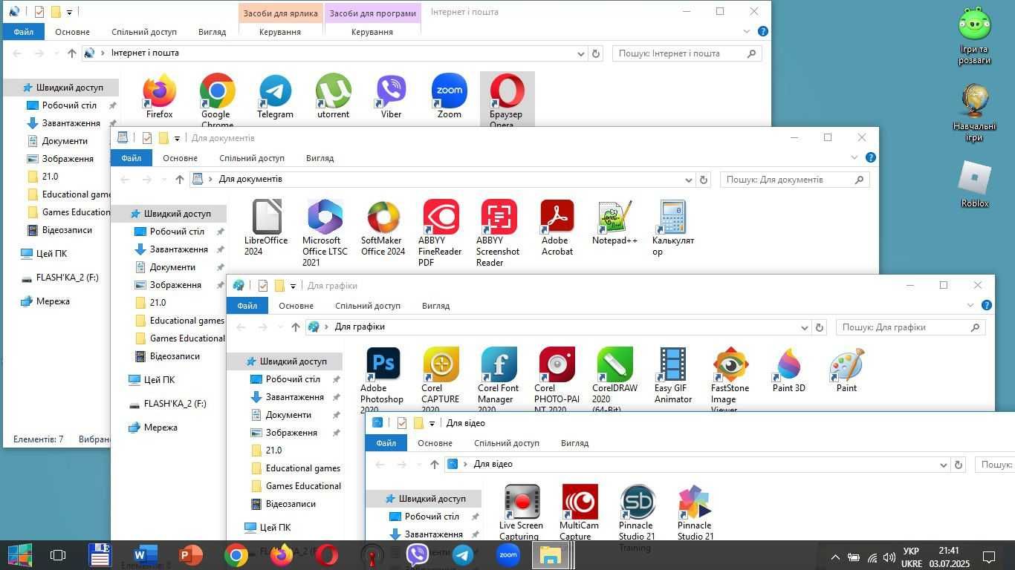Switch to Вигляд tab in Для відео

coord(575,443)
